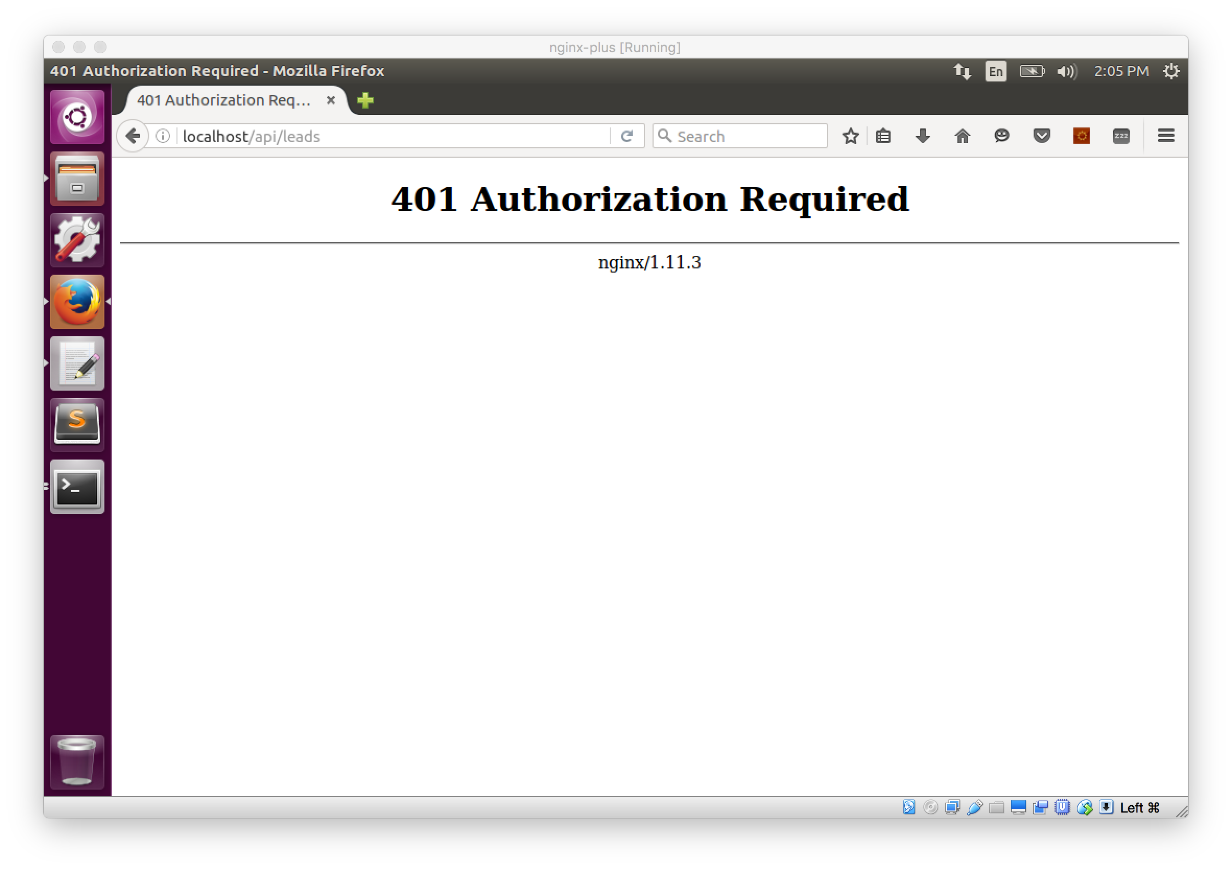
Task: Click the file manager icon in dock
Action: 77,175
